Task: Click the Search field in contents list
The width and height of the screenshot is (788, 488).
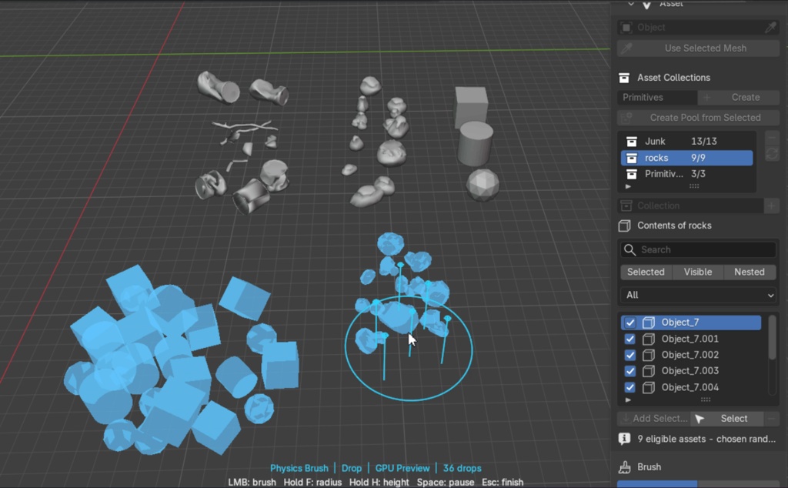Action: click(698, 250)
